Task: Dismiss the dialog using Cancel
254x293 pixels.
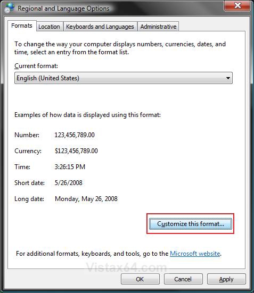Action: tap(183, 279)
